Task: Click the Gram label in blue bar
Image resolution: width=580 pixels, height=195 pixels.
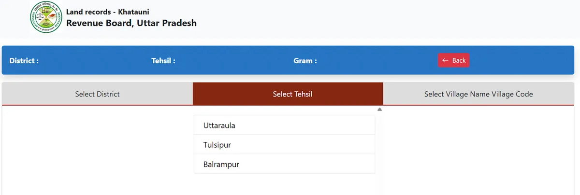Action: (305, 61)
